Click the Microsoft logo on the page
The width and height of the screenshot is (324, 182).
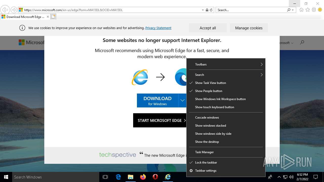(31, 42)
